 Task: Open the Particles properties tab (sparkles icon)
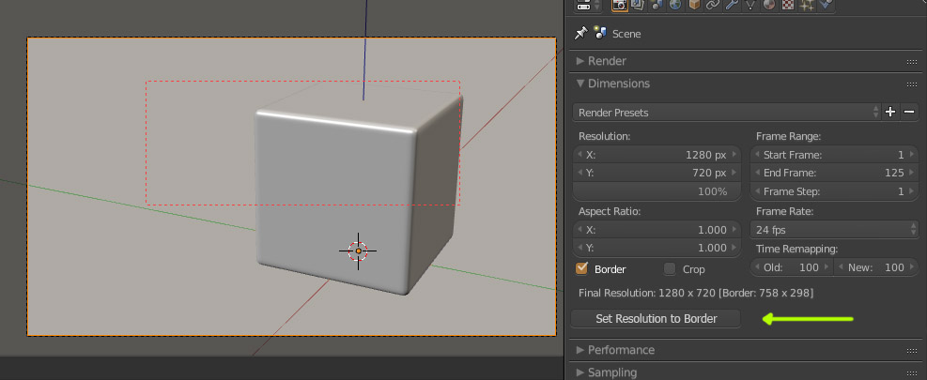pyautogui.click(x=807, y=4)
